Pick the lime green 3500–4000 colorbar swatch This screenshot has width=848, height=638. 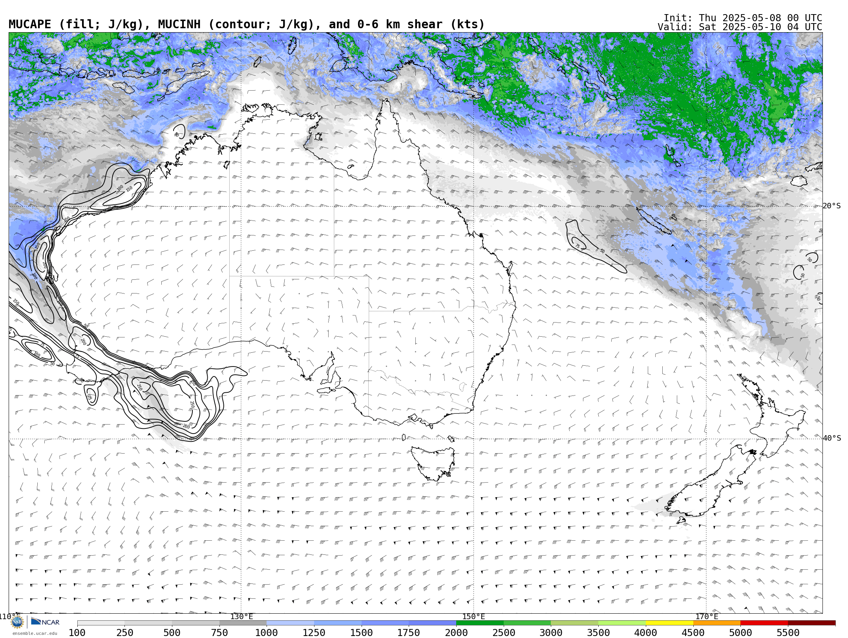coord(622,623)
